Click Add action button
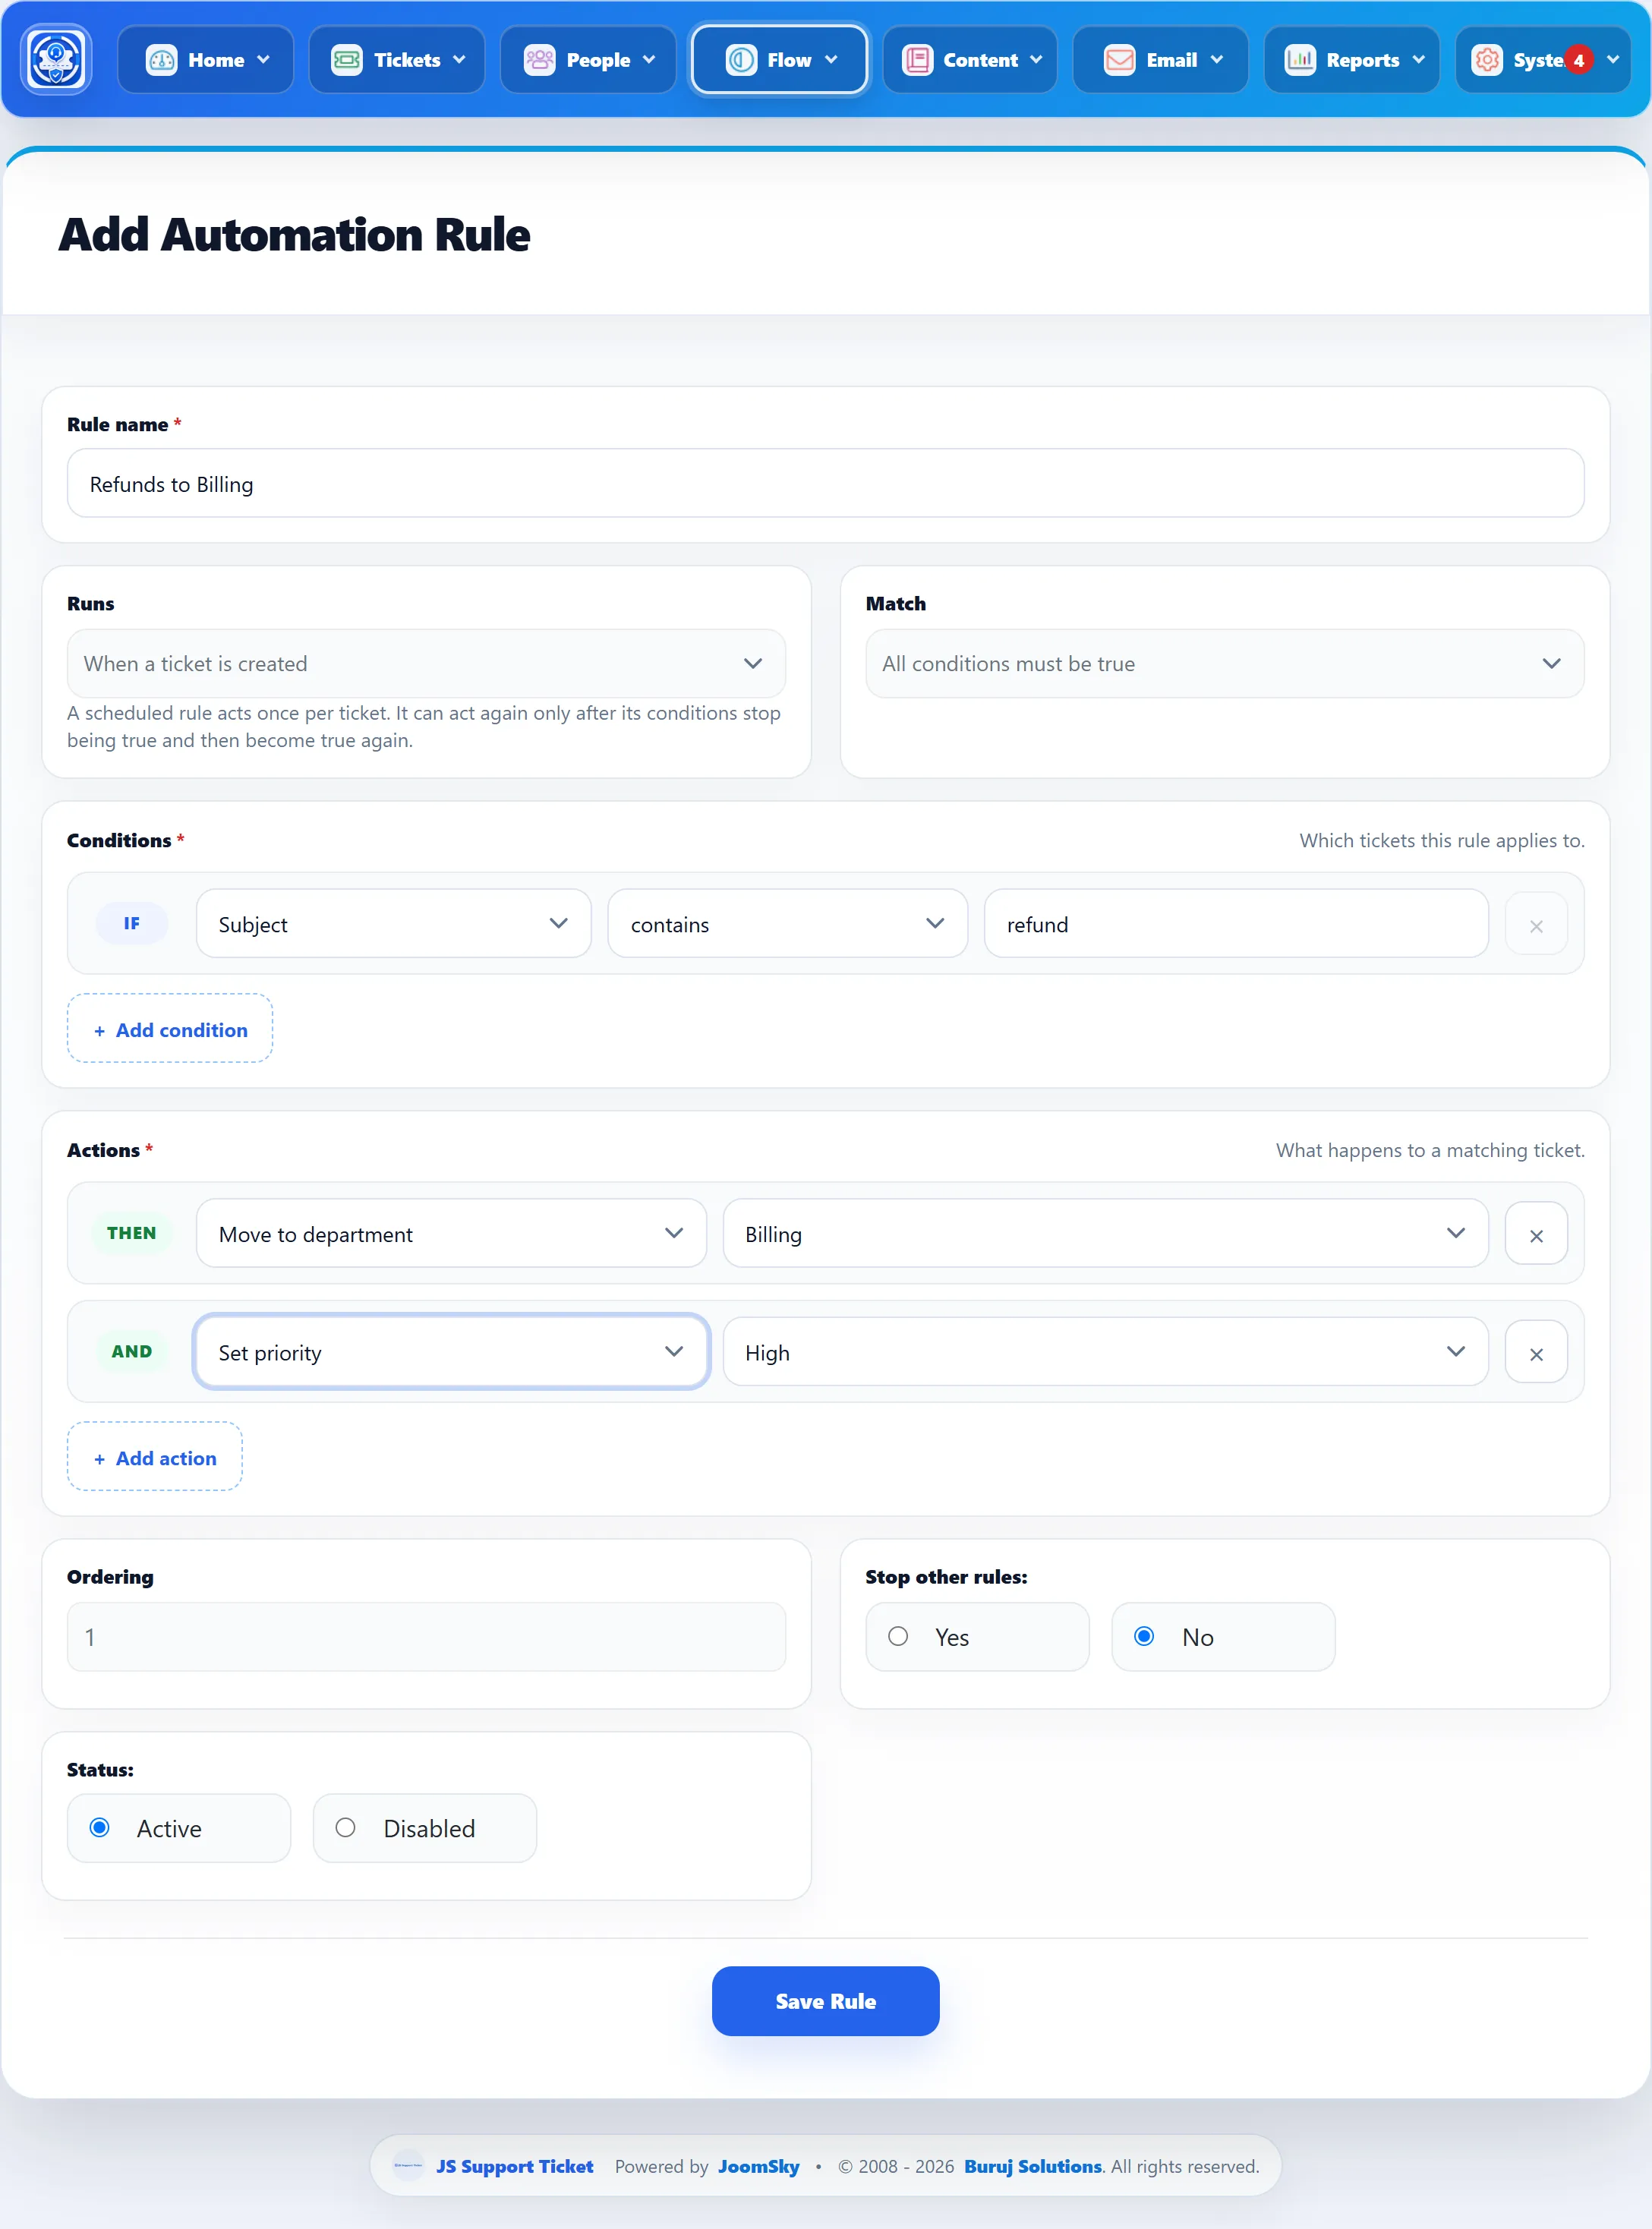Image resolution: width=1652 pixels, height=2229 pixels. 154,1457
